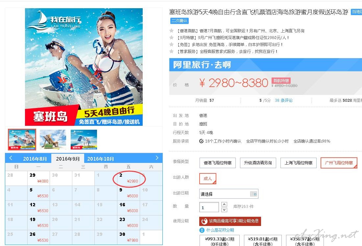Open date picker calendar icon in 出游日期 field

253,194
